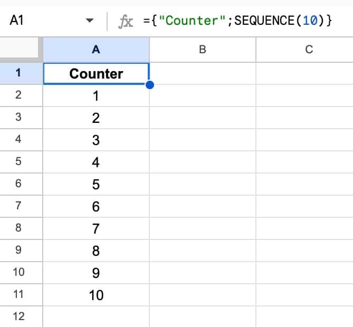353x327 pixels.
Task: Click into the formula bar text
Action: click(237, 21)
